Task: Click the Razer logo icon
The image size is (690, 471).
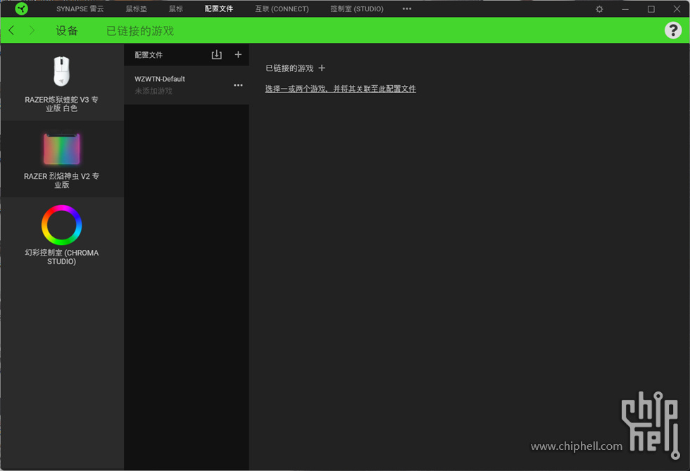Action: click(21, 8)
